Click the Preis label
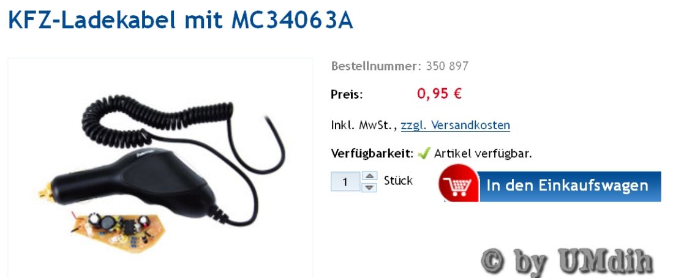 click(347, 94)
